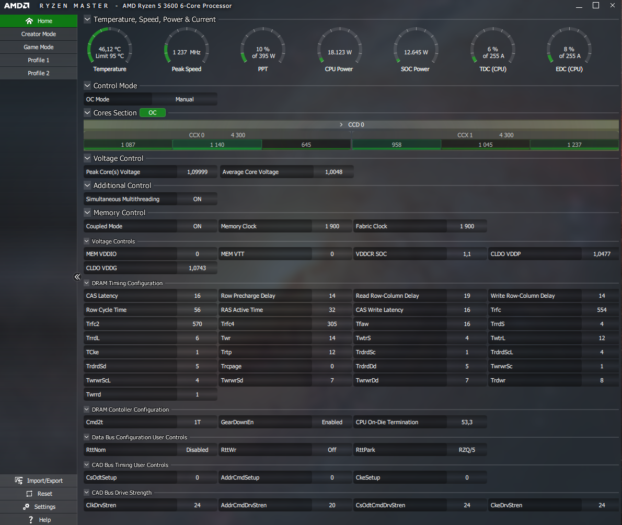Switch to Creator Mode
The width and height of the screenshot is (622, 525).
[x=39, y=34]
